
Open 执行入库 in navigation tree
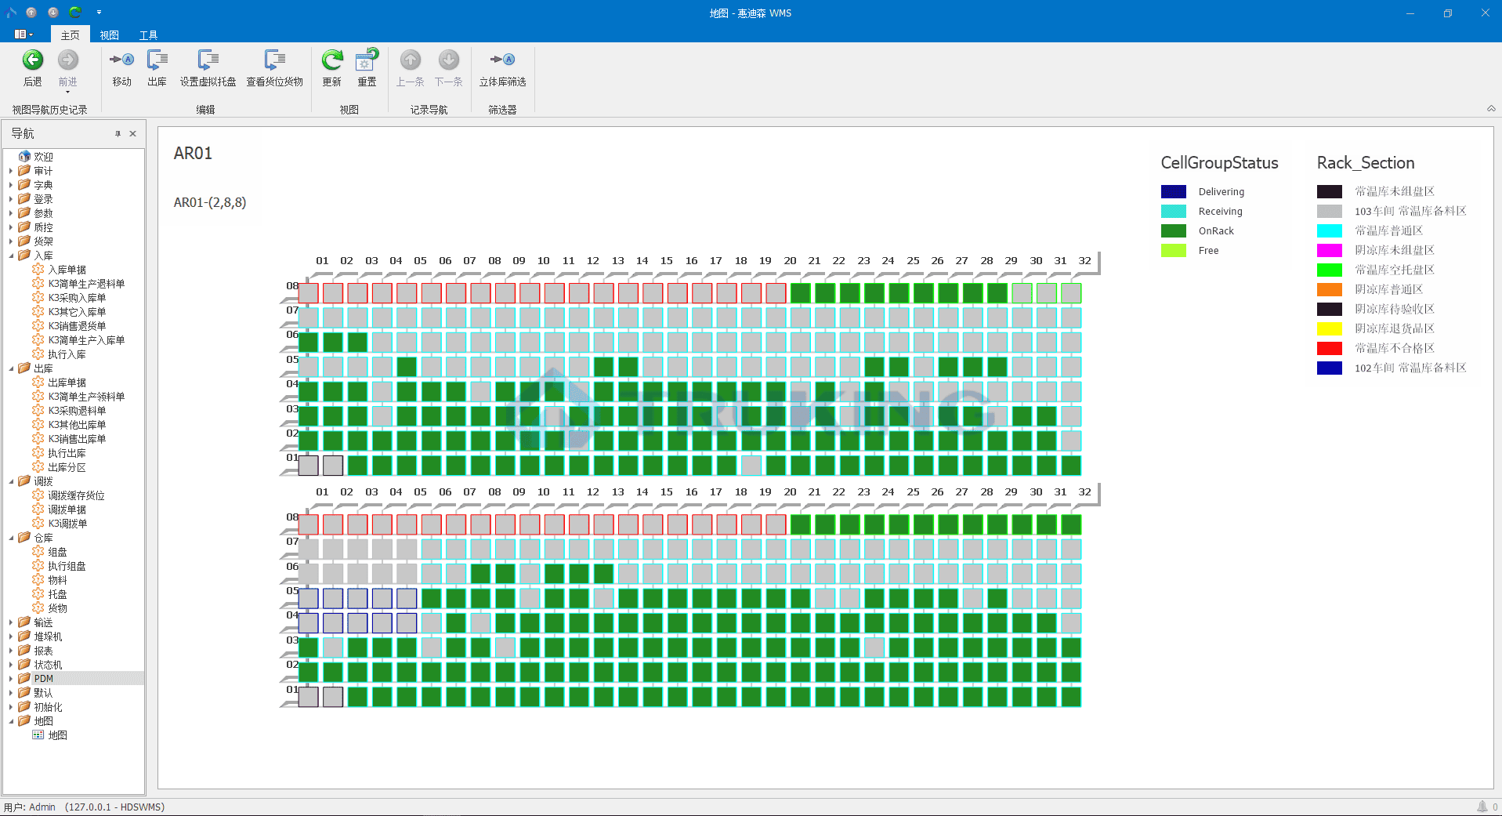point(67,354)
